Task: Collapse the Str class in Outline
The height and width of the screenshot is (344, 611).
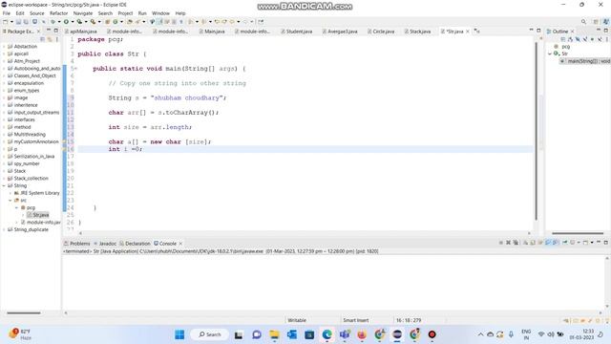Action: click(550, 54)
